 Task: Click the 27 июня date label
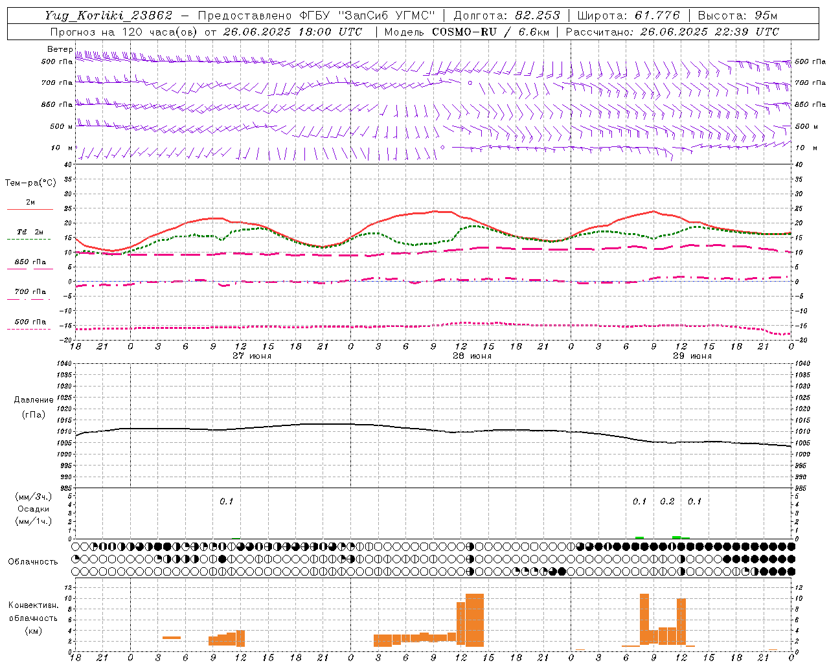252,356
